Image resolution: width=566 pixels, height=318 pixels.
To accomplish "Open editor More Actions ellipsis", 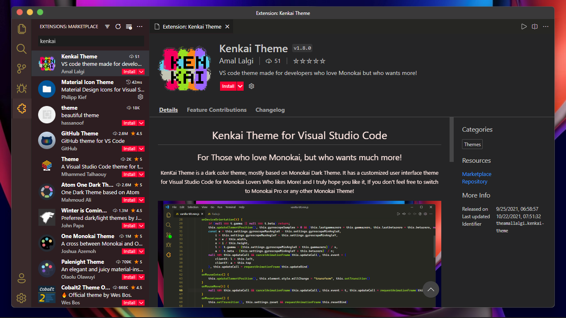I will tap(546, 26).
